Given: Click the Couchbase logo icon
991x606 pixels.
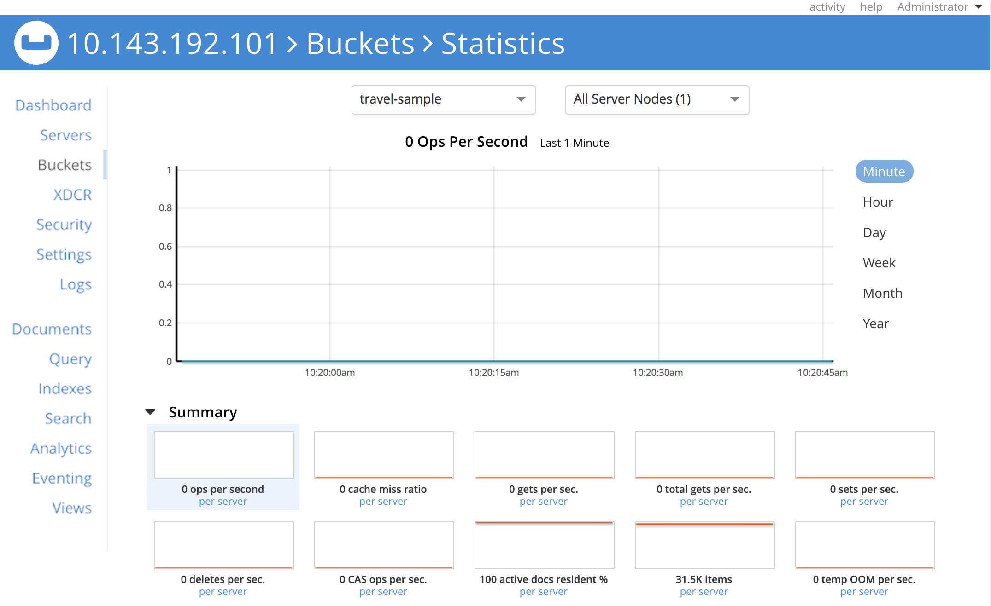Looking at the screenshot, I should (x=36, y=43).
